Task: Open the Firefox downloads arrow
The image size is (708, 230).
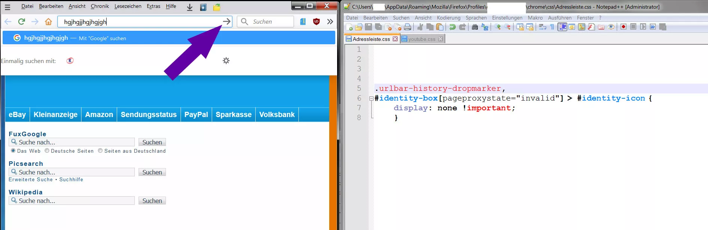Action: click(x=190, y=7)
